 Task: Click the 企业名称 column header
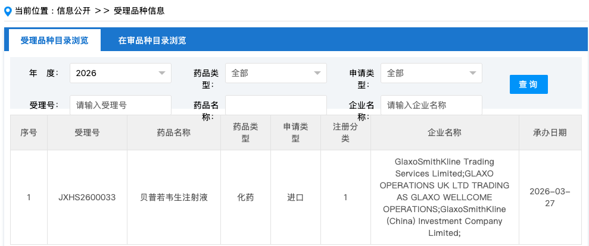pyautogui.click(x=444, y=133)
